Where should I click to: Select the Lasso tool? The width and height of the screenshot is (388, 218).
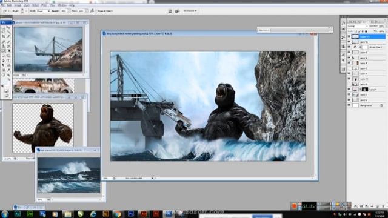tap(3, 32)
